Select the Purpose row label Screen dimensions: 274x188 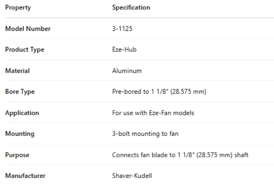click(x=17, y=155)
